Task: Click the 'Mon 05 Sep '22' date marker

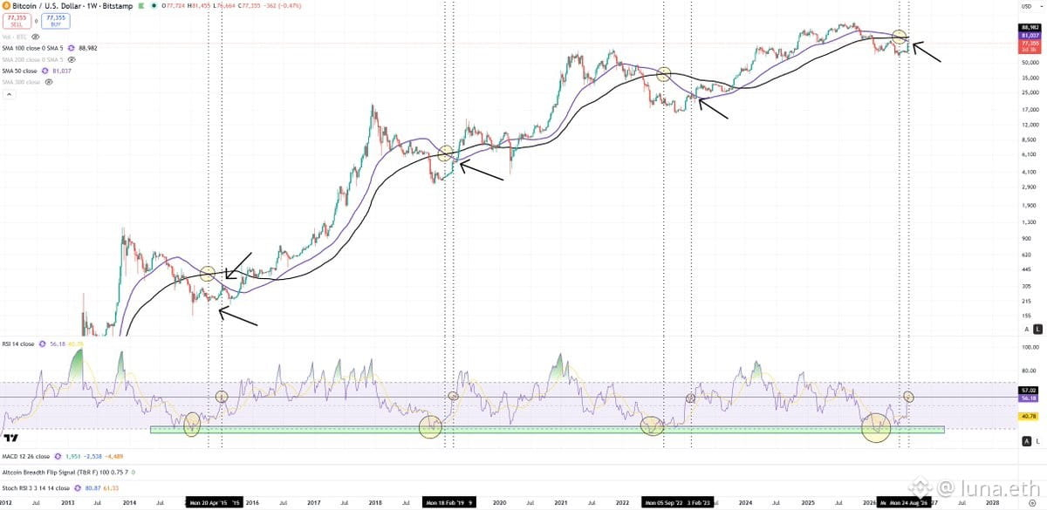Action: click(665, 503)
